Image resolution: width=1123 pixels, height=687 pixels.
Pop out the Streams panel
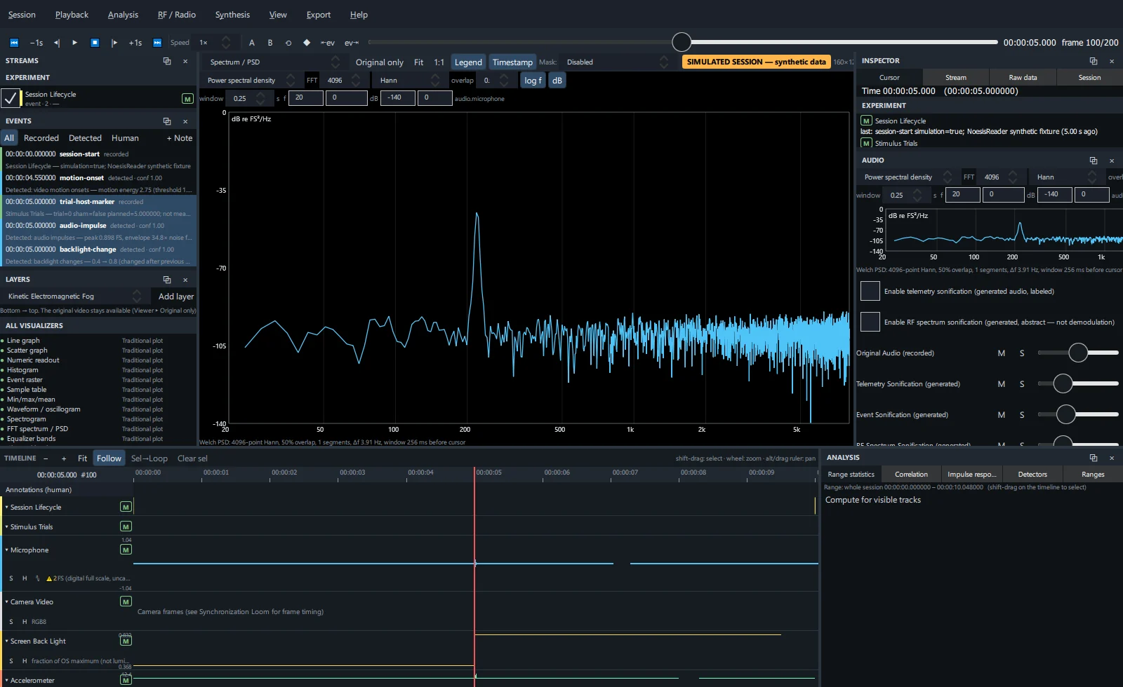click(x=167, y=61)
